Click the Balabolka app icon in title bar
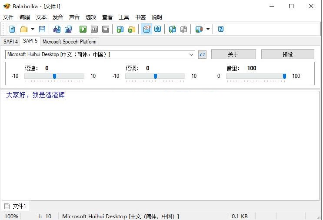This screenshot has width=323, height=220. click(7, 6)
